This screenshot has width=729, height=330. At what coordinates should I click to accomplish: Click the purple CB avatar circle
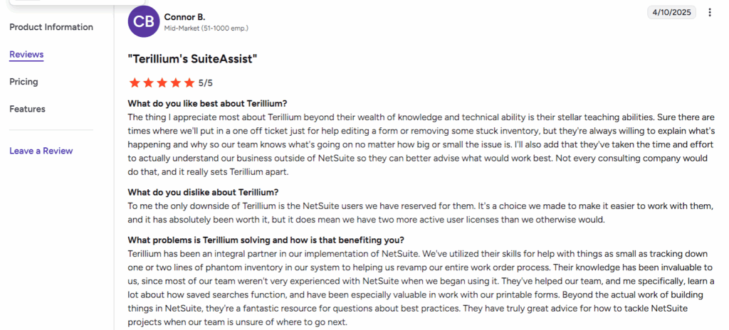click(x=143, y=21)
